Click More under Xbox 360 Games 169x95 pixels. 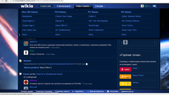pyautogui.click(x=25, y=35)
